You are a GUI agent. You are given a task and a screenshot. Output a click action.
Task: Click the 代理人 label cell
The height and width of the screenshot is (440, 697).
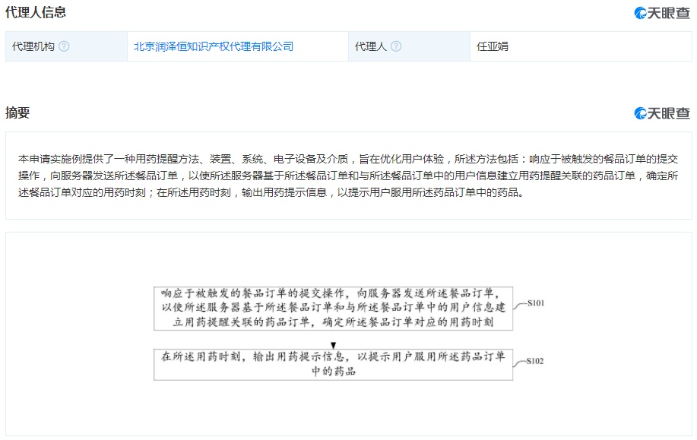pos(371,46)
